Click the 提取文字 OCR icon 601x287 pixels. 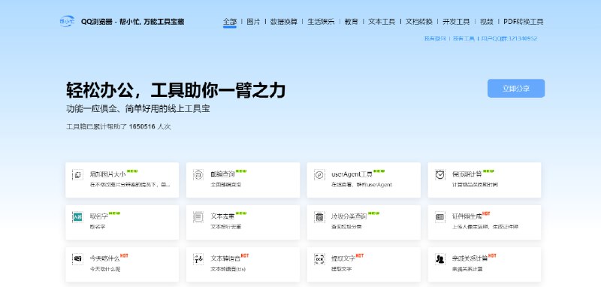coord(319,259)
